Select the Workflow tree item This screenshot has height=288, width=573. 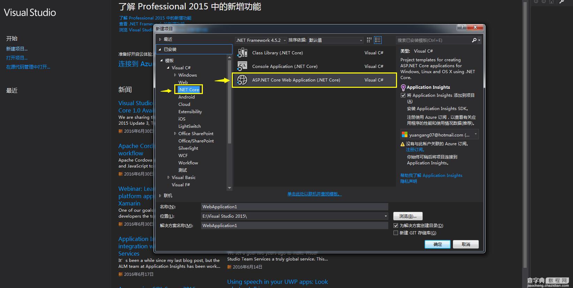[188, 163]
